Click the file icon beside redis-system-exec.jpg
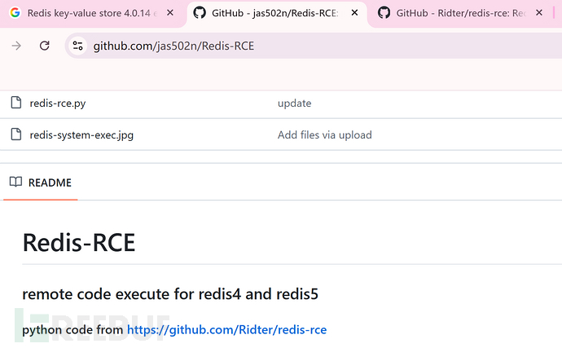Viewport: 562px width, 348px height. [x=16, y=134]
